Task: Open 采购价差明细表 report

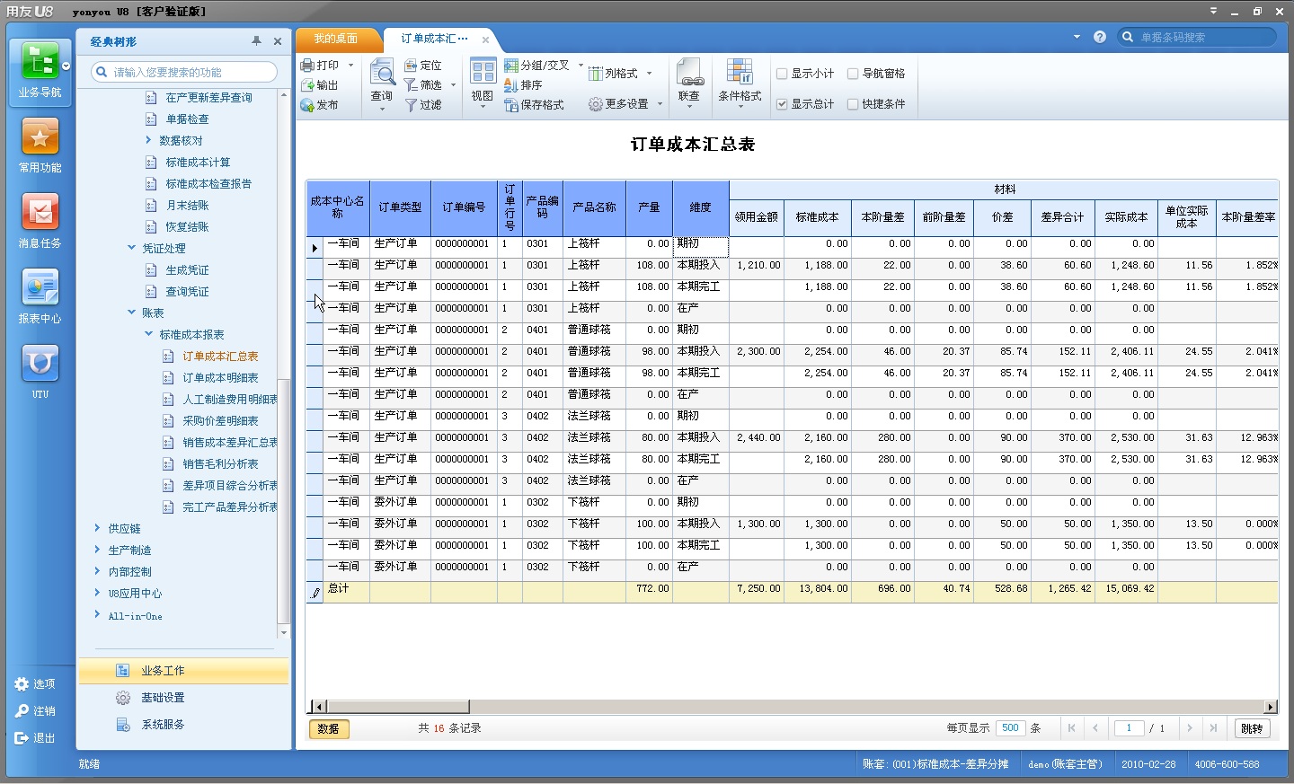Action: 220,421
